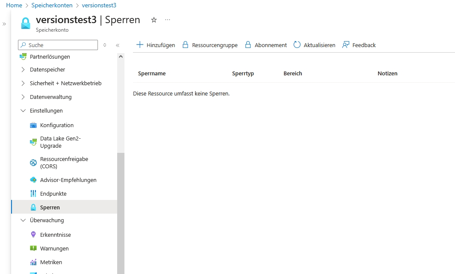
Task: Click Hinzufügen to add a lock
Action: [x=156, y=45]
